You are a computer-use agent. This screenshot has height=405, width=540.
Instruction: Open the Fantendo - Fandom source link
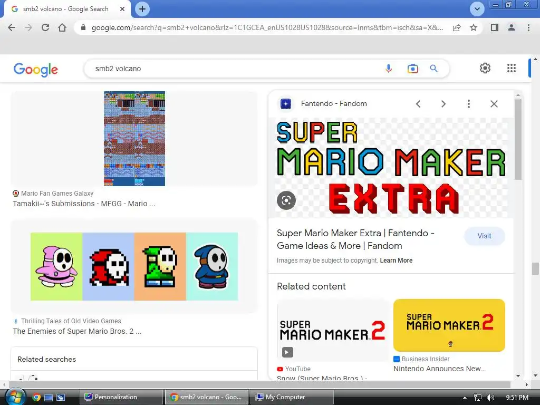point(334,104)
